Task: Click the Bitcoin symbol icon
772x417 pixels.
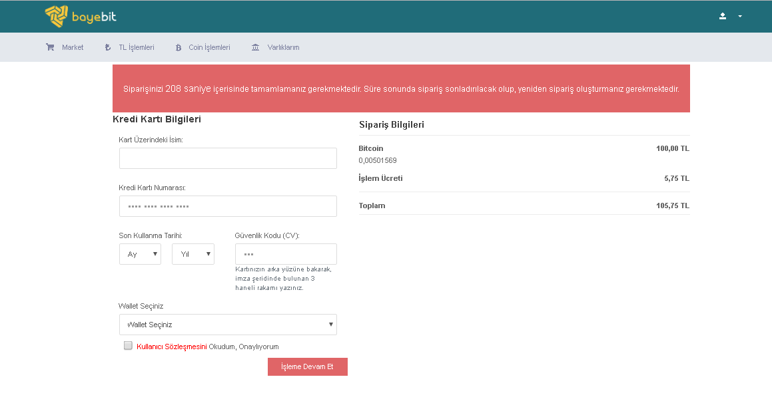Action: 178,47
